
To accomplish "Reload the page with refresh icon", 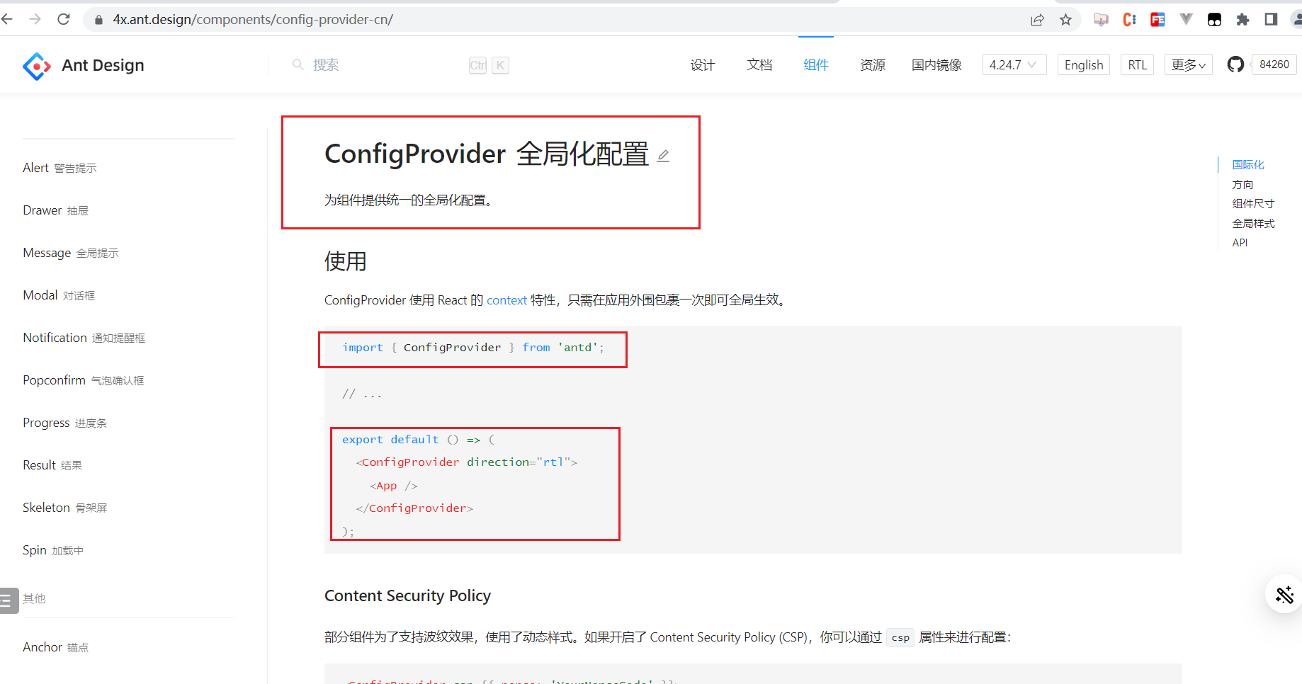I will pyautogui.click(x=64, y=19).
